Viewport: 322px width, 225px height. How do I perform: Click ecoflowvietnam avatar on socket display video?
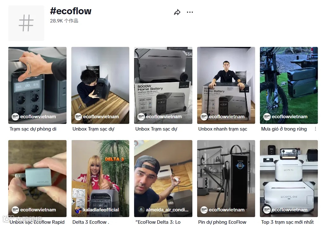click(15, 117)
